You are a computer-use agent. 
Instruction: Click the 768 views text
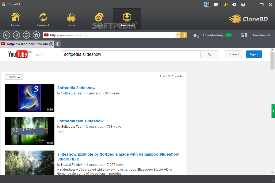114,127
